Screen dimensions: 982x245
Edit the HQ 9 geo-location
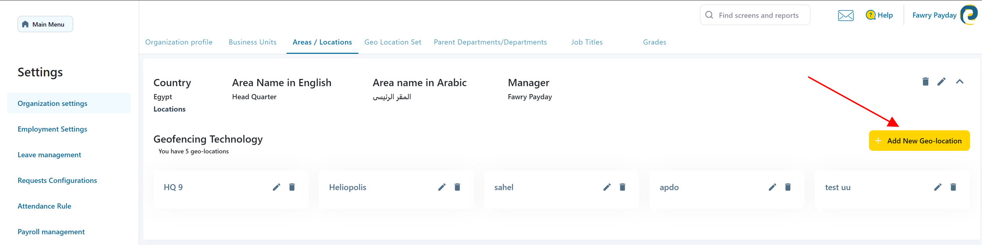[276, 187]
